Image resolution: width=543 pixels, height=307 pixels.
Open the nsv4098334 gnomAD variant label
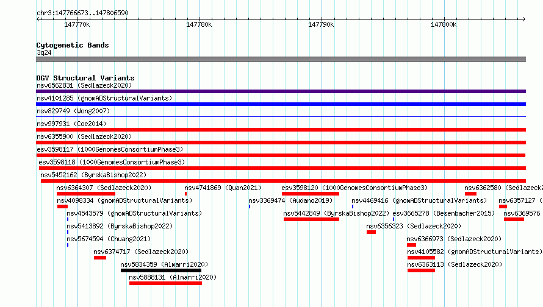point(124,200)
